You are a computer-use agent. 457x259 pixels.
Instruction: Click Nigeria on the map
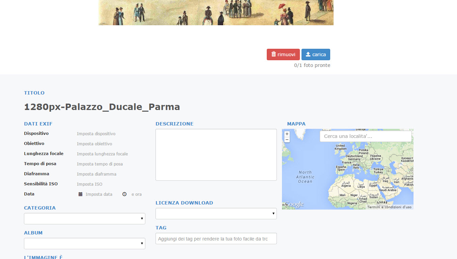pos(352,203)
